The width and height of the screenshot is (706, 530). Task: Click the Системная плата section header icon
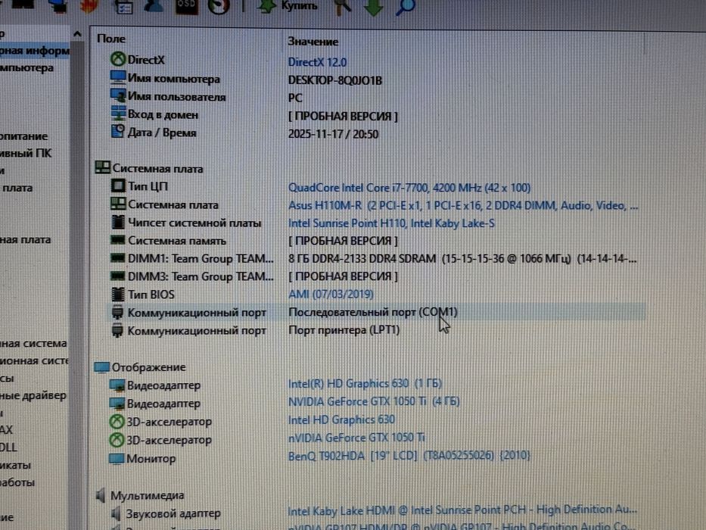103,167
